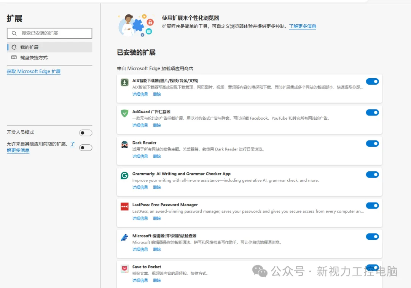Open 详细信息 for Grammarly
The width and height of the screenshot is (411, 288).
coord(140,187)
